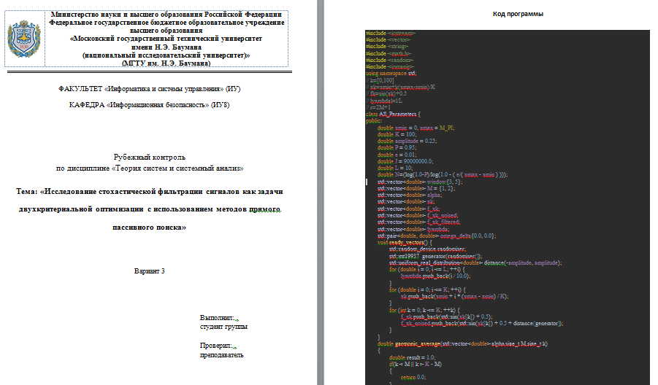Click the 'class All_Parameters {' line
658x385 pixels.
point(393,114)
